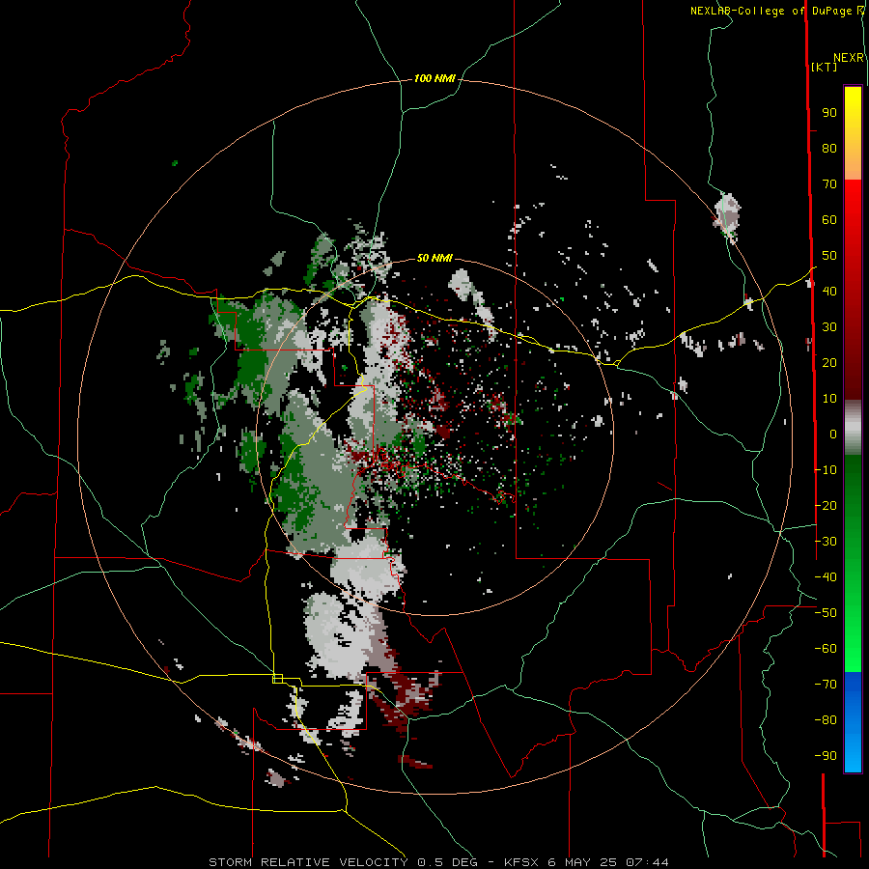Click the "NEXLAB-College of DuPage" header text
This screenshot has width=869, height=869.
pyautogui.click(x=772, y=11)
